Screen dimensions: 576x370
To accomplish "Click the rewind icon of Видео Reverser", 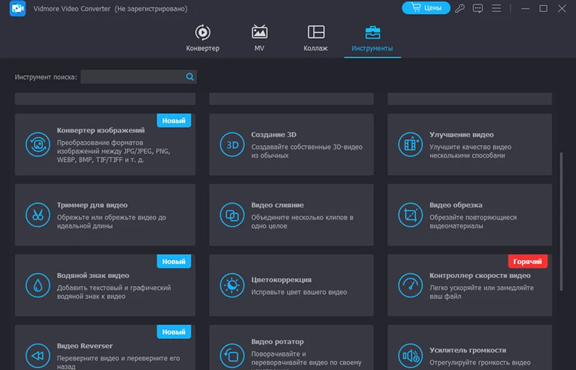I will pos(38,356).
